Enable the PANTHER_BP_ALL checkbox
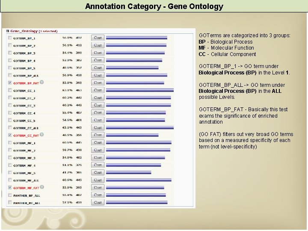 10,195
